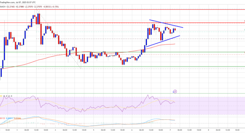This screenshot has height=138, width=245.
Task: Click the red MACD histogram value
Action: (x=2, y=118)
